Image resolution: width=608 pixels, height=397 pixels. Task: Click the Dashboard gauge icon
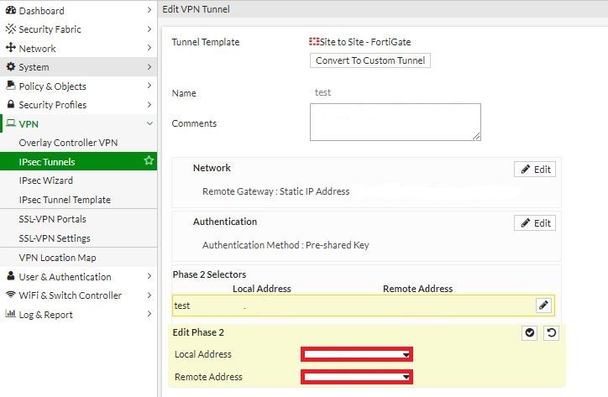tap(11, 10)
